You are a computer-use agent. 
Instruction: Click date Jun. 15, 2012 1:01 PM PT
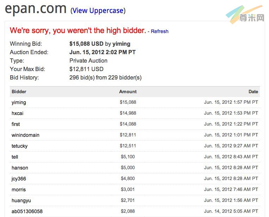(x=231, y=135)
